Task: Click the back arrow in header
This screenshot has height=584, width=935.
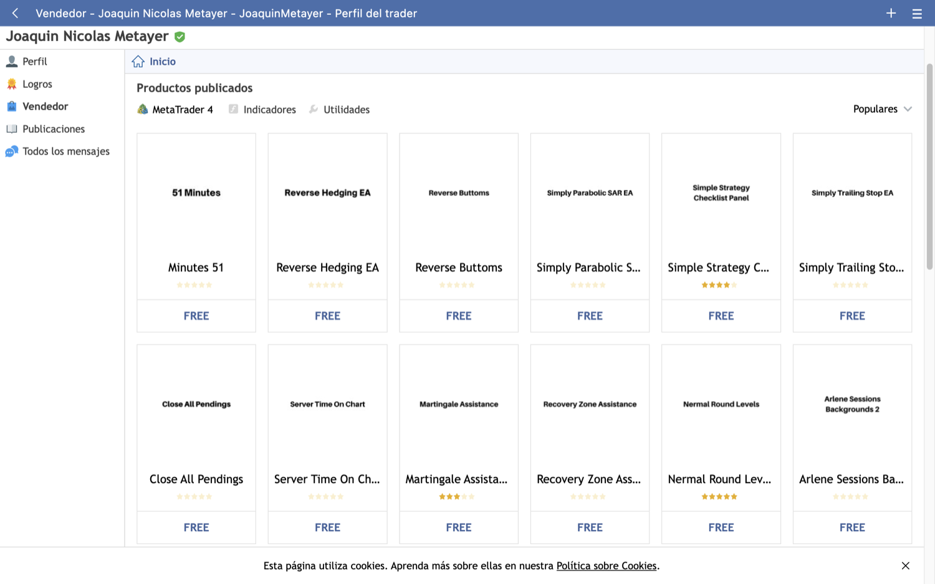Action: tap(15, 13)
